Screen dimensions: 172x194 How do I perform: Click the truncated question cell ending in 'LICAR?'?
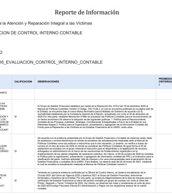tap(6, 116)
